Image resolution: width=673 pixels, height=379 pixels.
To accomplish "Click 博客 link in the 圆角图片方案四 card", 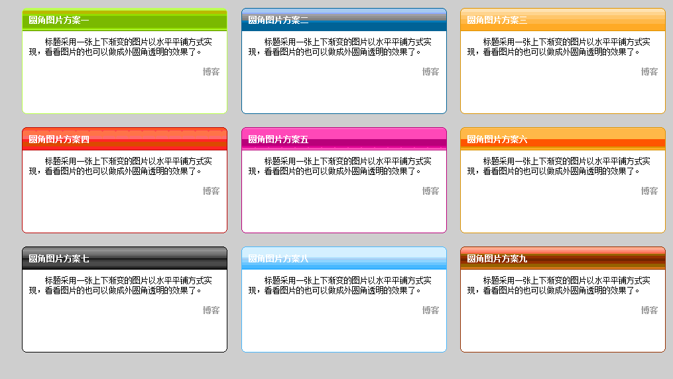I will click(x=211, y=191).
